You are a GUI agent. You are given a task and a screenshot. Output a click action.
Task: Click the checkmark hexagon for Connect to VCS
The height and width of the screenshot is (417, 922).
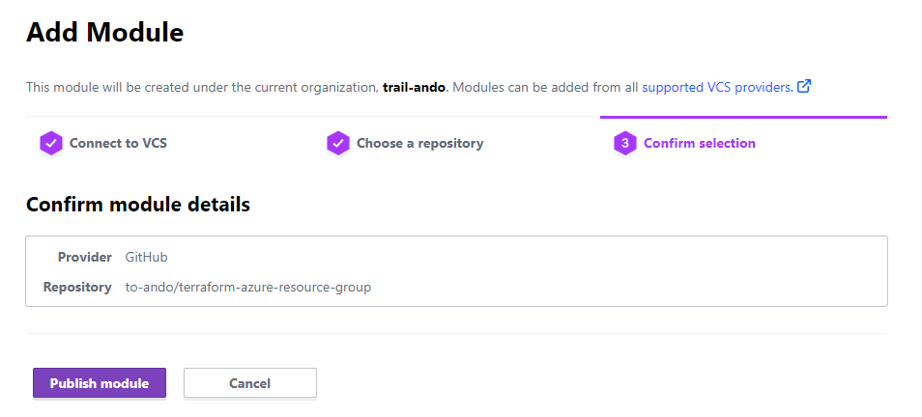pos(51,143)
